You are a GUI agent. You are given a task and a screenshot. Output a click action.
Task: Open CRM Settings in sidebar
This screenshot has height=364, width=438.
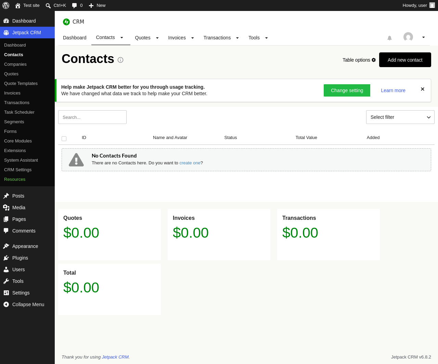tap(18, 170)
